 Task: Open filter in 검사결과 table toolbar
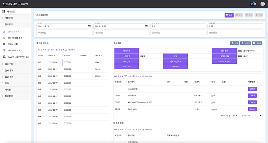(x=128, y=76)
